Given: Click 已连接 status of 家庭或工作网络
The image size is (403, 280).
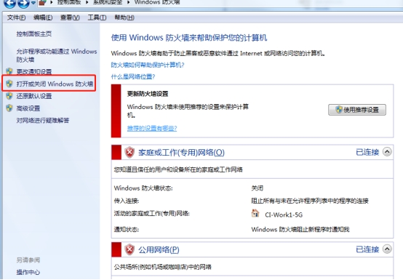Looking at the screenshot, I should tap(367, 152).
